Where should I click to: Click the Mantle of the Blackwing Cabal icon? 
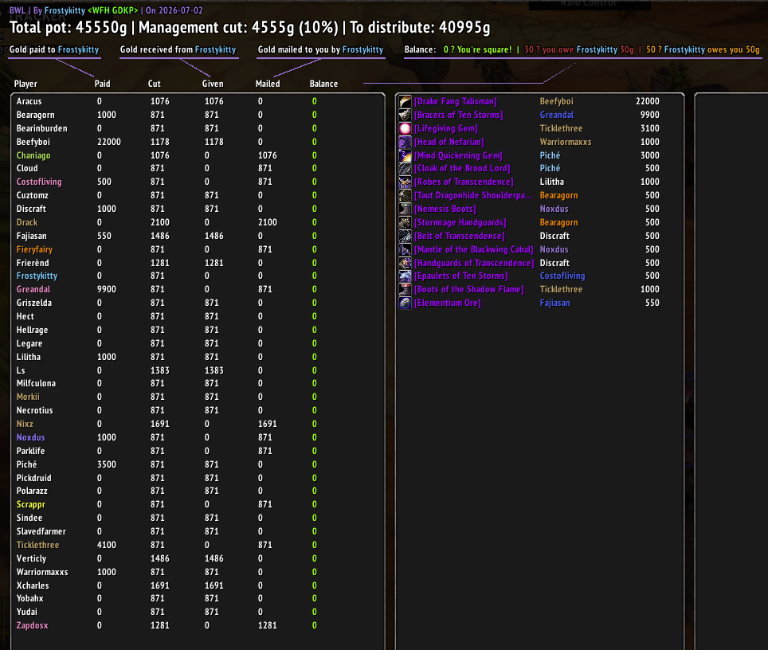click(x=405, y=250)
